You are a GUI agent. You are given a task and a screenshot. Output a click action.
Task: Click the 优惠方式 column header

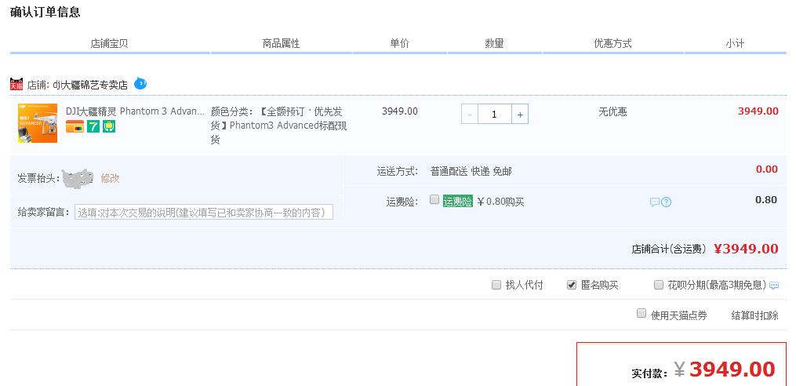click(x=612, y=44)
